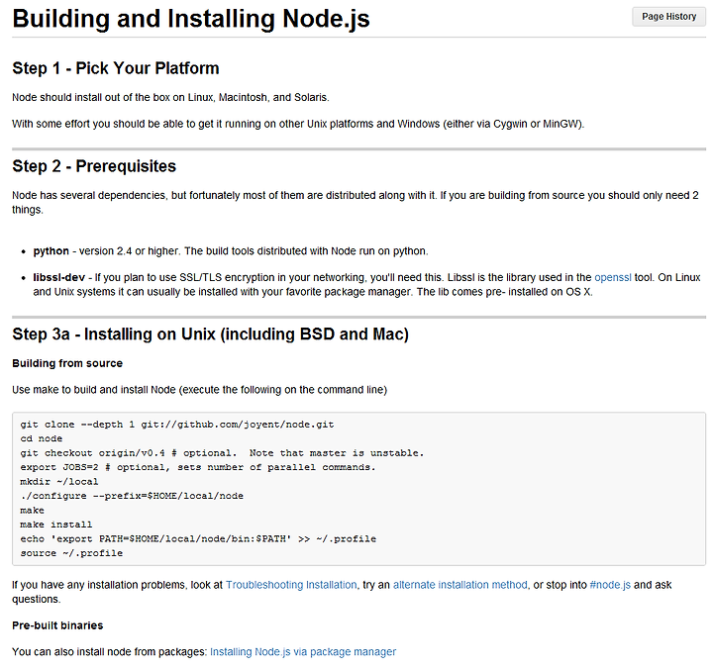
Task: Open the Page History button
Action: tap(668, 17)
